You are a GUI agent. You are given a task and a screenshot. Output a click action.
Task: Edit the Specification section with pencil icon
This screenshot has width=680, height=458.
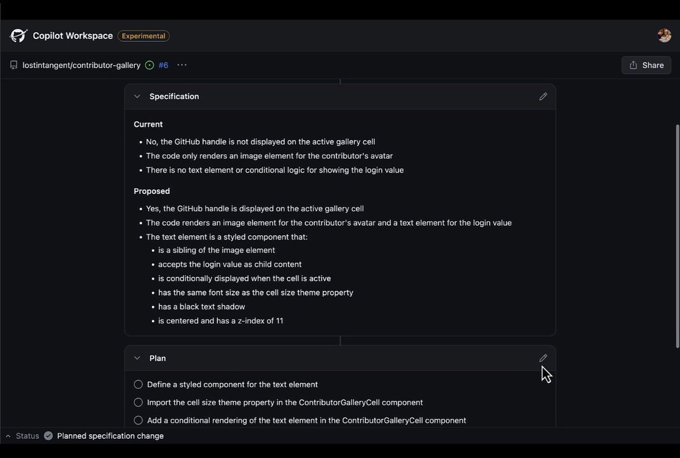tap(543, 97)
